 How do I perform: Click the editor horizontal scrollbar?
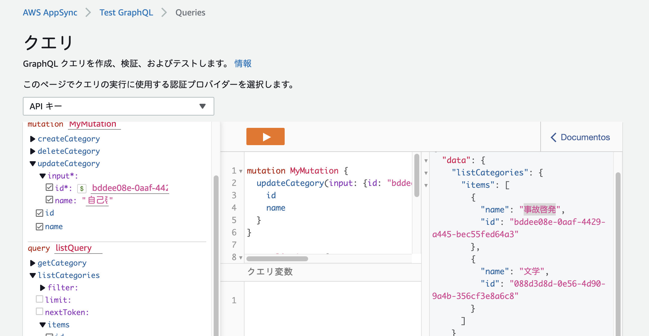pos(277,259)
